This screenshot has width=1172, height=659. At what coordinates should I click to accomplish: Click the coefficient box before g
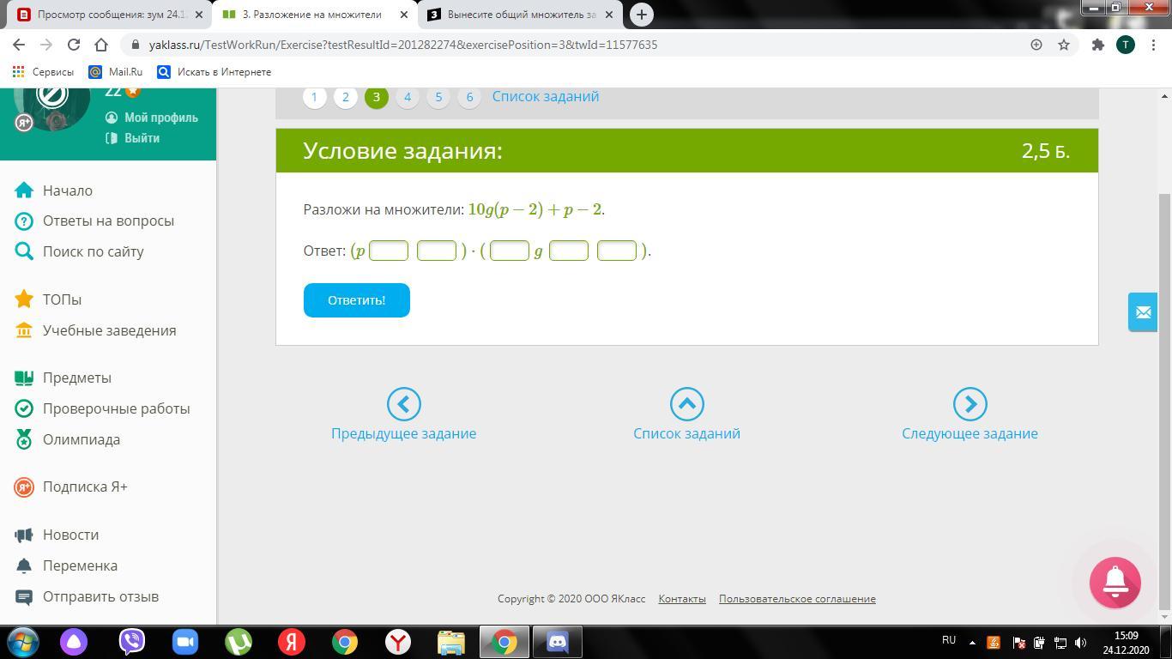coord(510,251)
